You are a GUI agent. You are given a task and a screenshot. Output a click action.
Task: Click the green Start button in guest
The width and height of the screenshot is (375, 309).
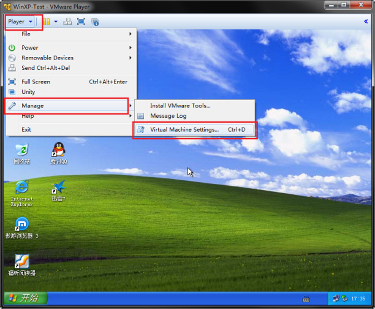pos(26,298)
